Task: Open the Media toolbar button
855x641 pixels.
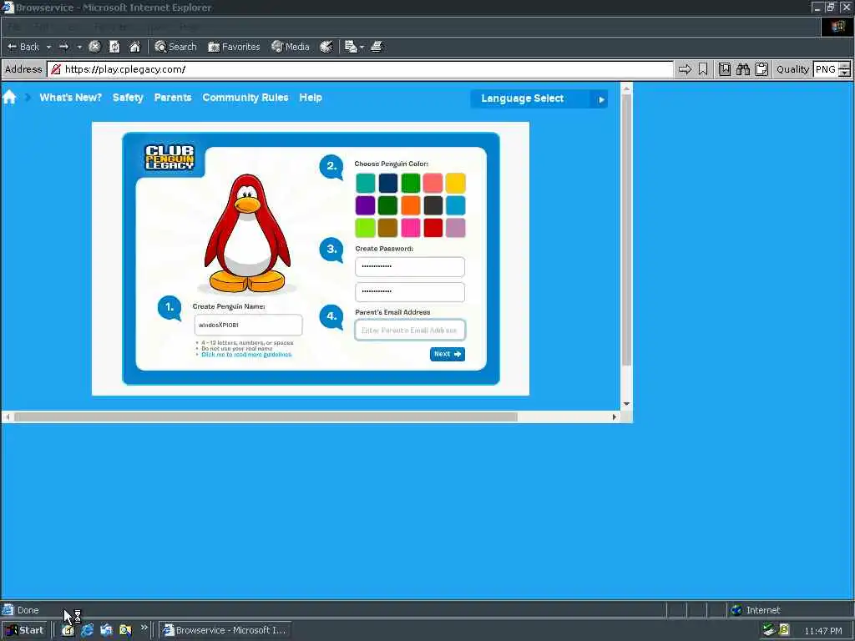Action: [291, 47]
